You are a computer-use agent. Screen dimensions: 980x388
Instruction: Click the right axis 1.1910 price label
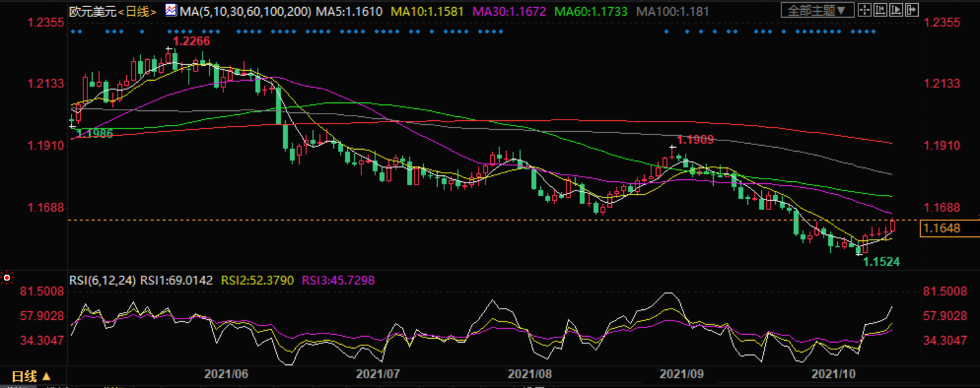[x=942, y=146]
